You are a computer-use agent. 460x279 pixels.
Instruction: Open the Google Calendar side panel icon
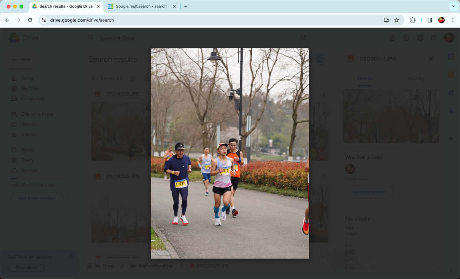pyautogui.click(x=451, y=57)
